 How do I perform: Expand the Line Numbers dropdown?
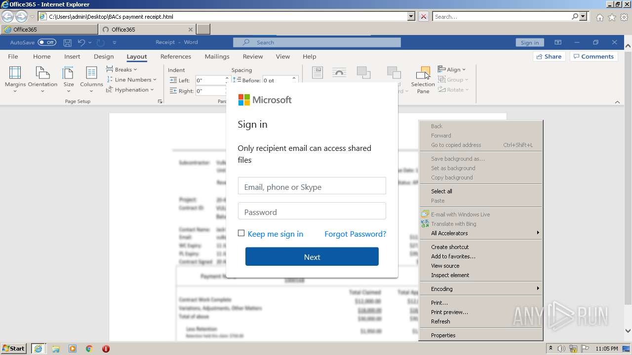131,79
